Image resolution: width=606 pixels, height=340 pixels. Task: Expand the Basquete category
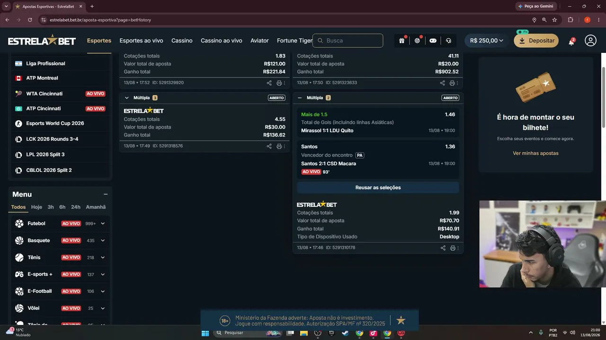(103, 240)
